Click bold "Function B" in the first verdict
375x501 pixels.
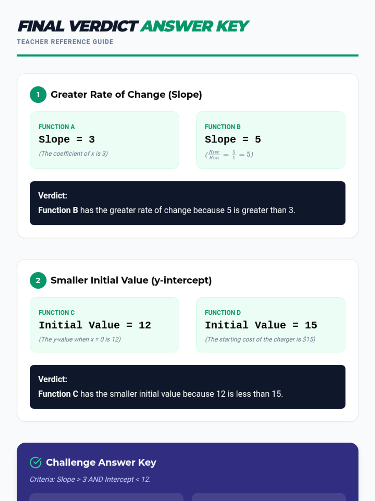58,210
